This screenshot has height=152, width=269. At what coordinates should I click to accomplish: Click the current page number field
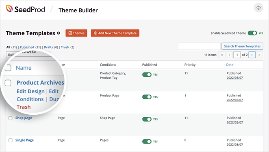point(237,55)
